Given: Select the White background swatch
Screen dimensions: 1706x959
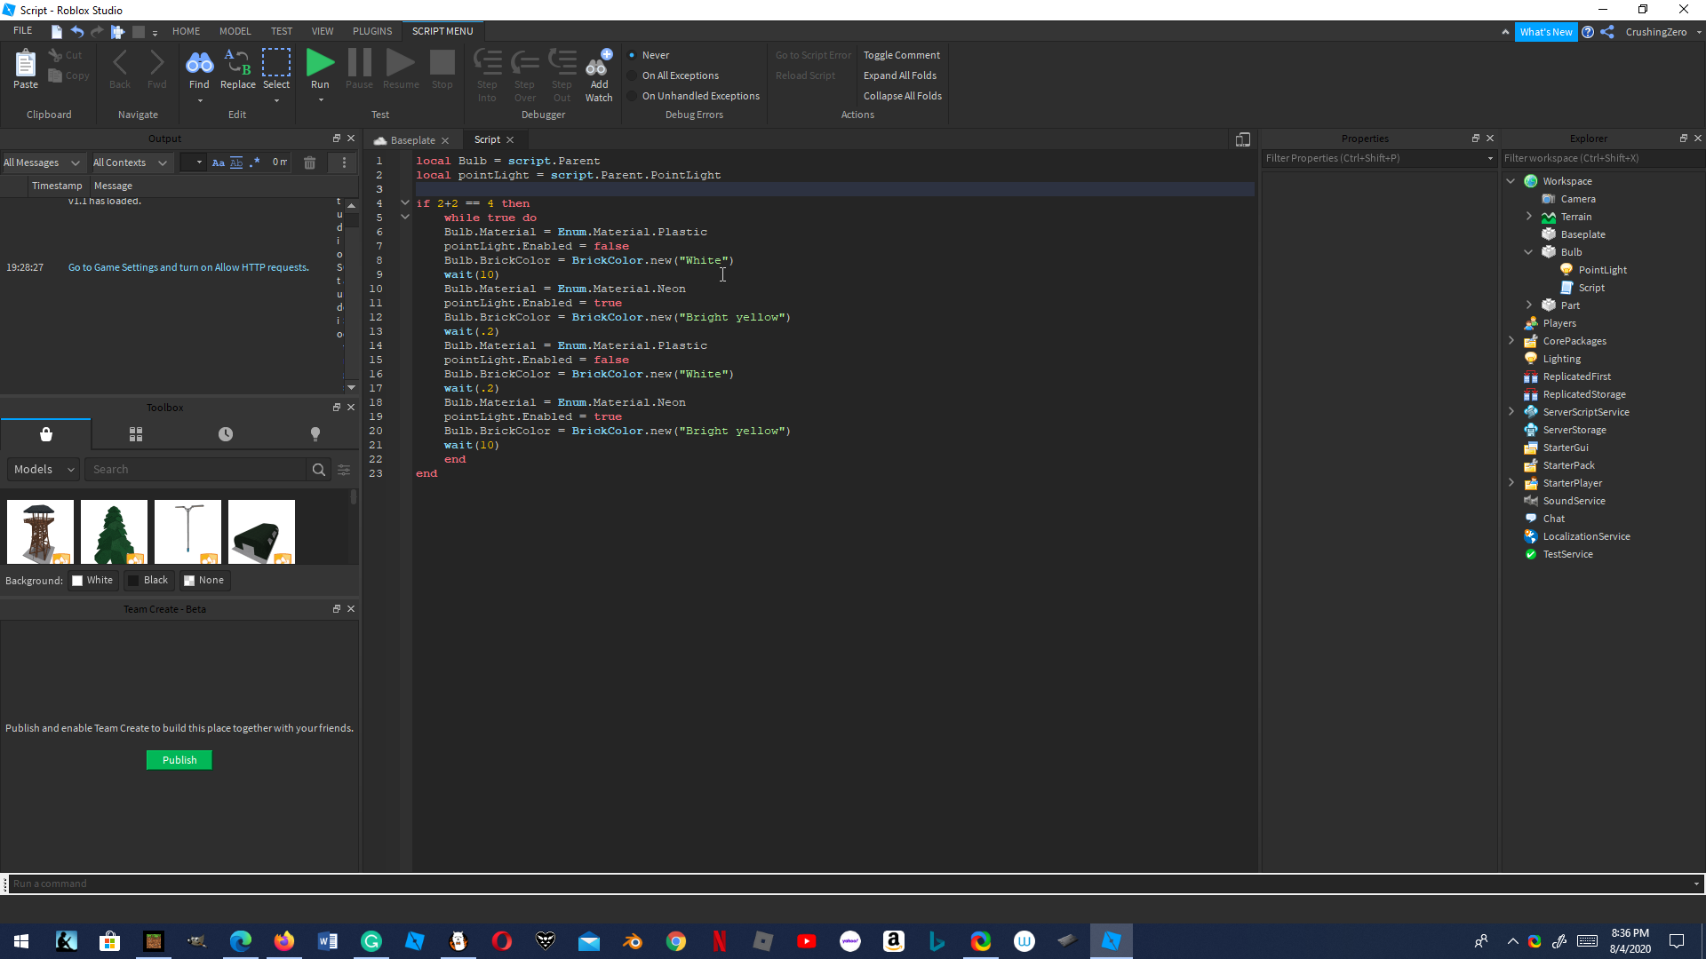Looking at the screenshot, I should click(x=92, y=581).
